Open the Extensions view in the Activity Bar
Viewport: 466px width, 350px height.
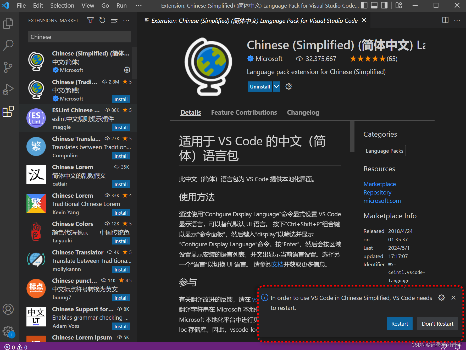pos(8,112)
